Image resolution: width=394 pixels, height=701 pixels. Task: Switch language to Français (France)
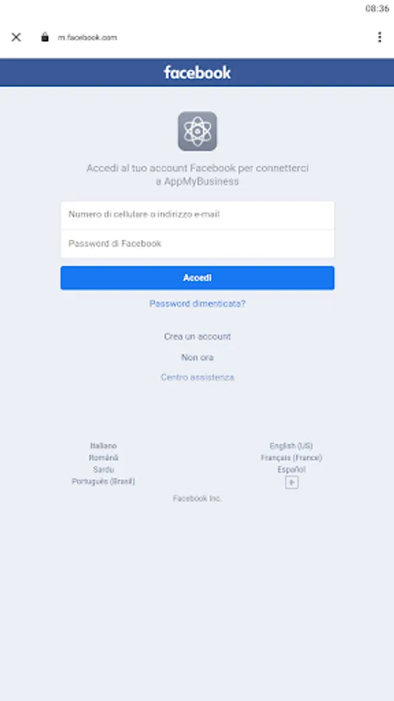point(291,458)
